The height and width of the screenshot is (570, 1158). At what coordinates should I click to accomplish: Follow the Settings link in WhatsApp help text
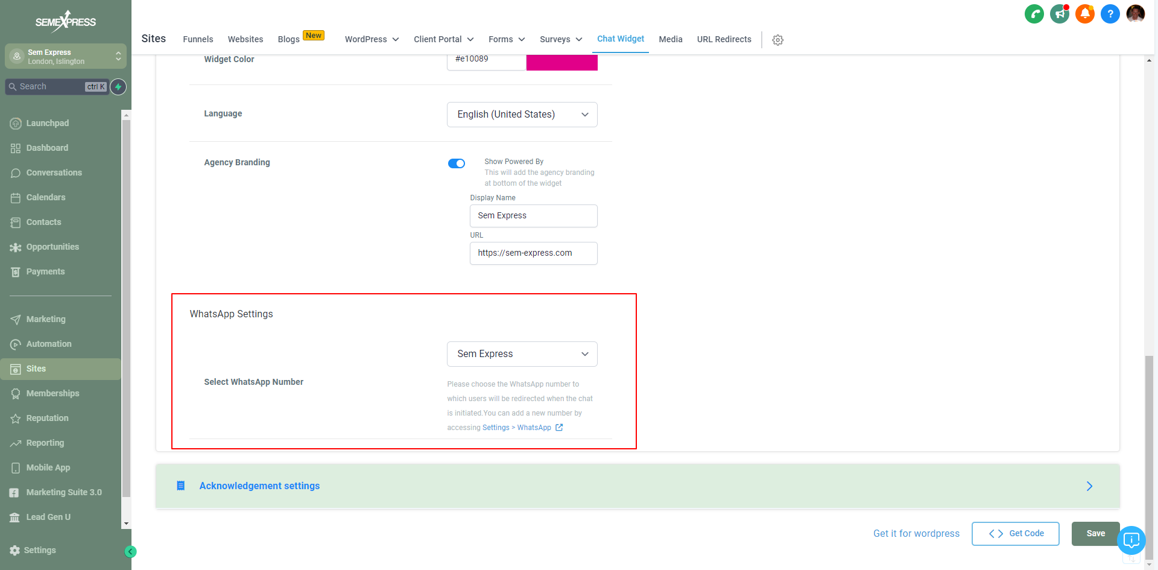pos(496,428)
